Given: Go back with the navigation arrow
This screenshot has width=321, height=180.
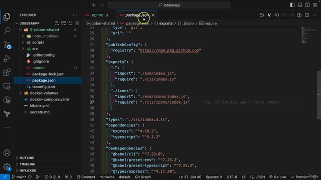Looking at the screenshot, I should click(94, 5).
